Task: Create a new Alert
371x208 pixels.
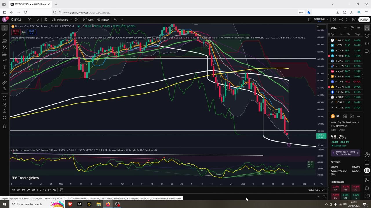Action: [x=88, y=20]
